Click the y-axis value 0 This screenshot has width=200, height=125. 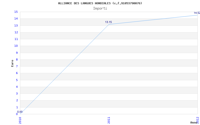pos(17,114)
